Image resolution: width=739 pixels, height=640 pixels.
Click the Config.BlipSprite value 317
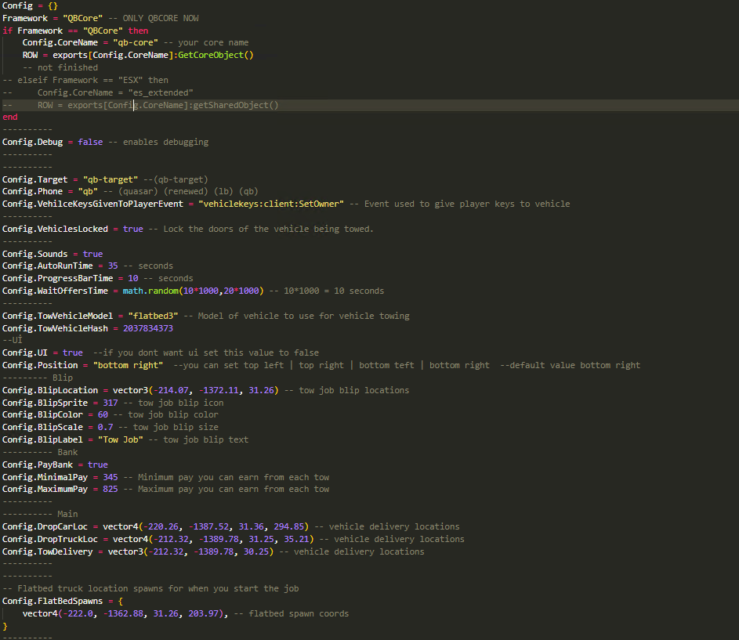click(110, 403)
